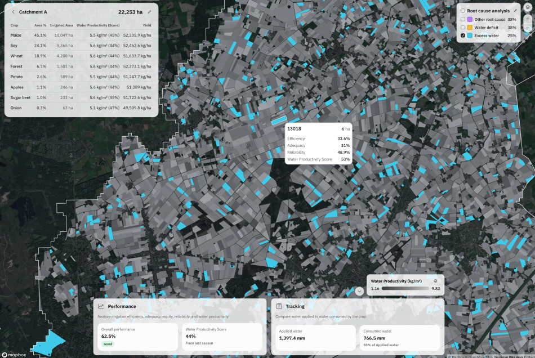Open the Applied water card
This screenshot has width=535, height=358.
pos(315,337)
